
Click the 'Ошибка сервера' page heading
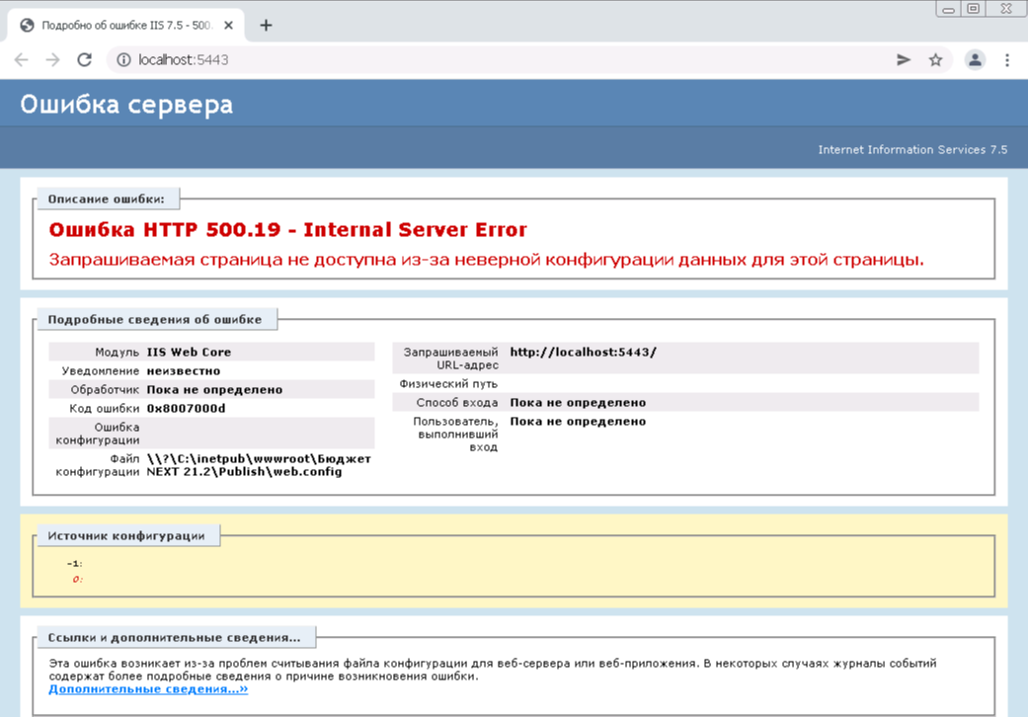click(126, 105)
